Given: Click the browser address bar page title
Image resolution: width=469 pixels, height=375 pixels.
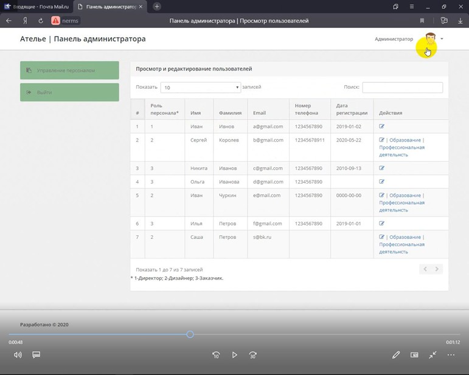Looking at the screenshot, I should coord(239,21).
